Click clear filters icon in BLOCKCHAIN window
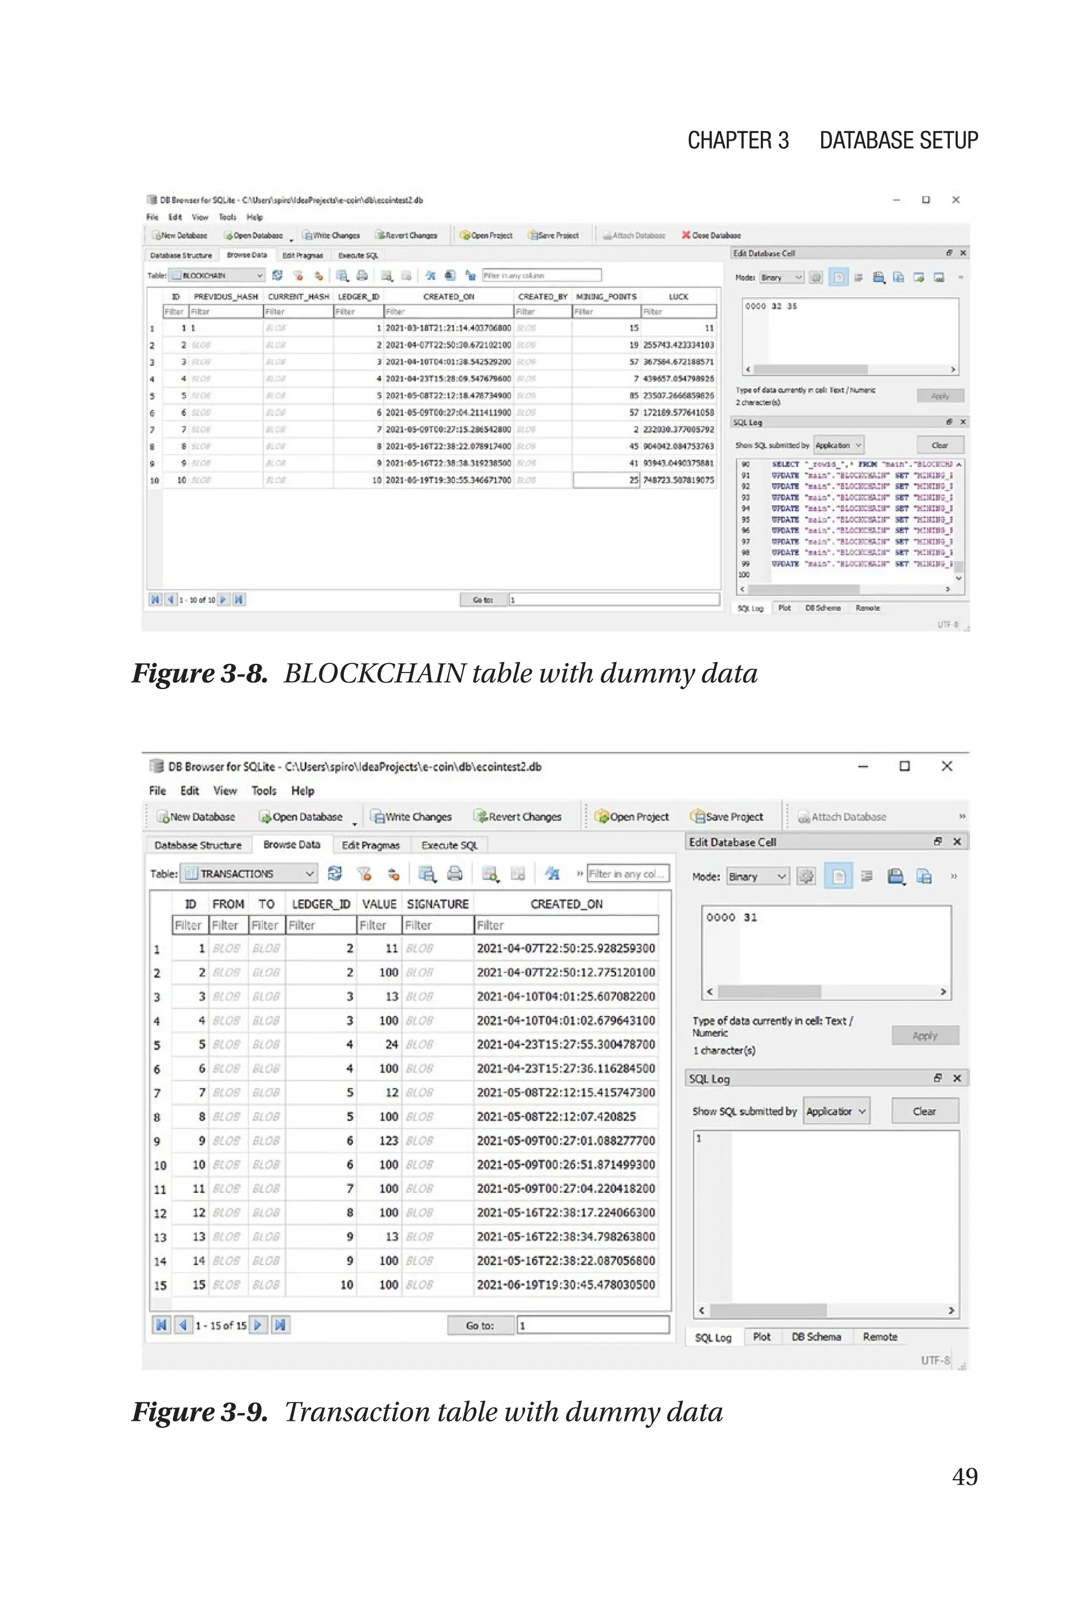This screenshot has height=1616, width=1066. (298, 275)
